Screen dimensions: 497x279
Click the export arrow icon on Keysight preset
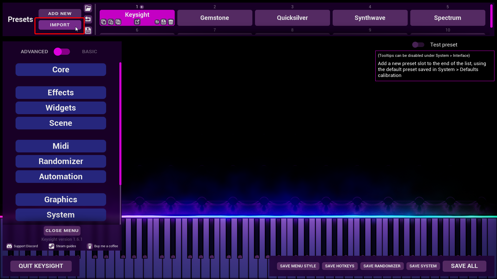click(137, 22)
